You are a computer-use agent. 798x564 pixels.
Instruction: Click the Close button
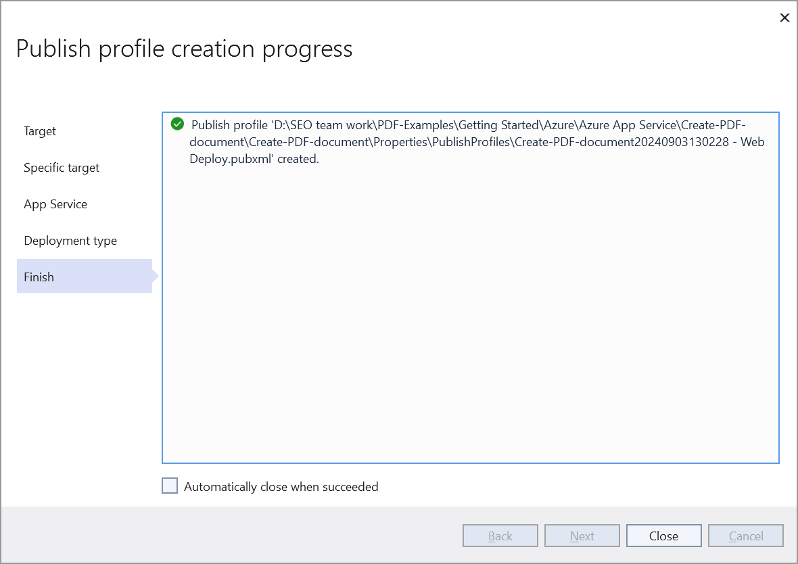[663, 535]
